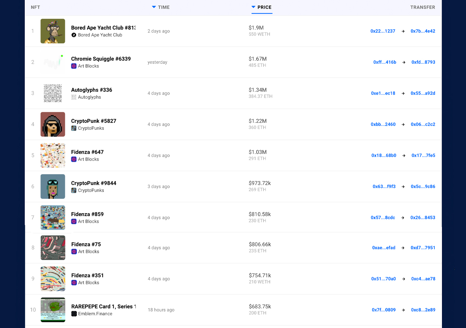The width and height of the screenshot is (466, 328).
Task: Click Art Blocks icon under Fidenza #647
Action: (74, 159)
